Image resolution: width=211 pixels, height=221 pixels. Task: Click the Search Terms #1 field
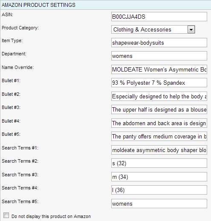click(x=159, y=150)
